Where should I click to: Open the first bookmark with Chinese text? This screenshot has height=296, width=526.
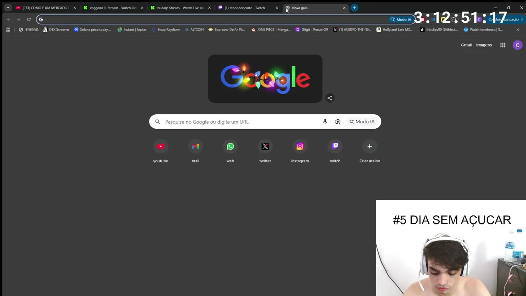28,30
